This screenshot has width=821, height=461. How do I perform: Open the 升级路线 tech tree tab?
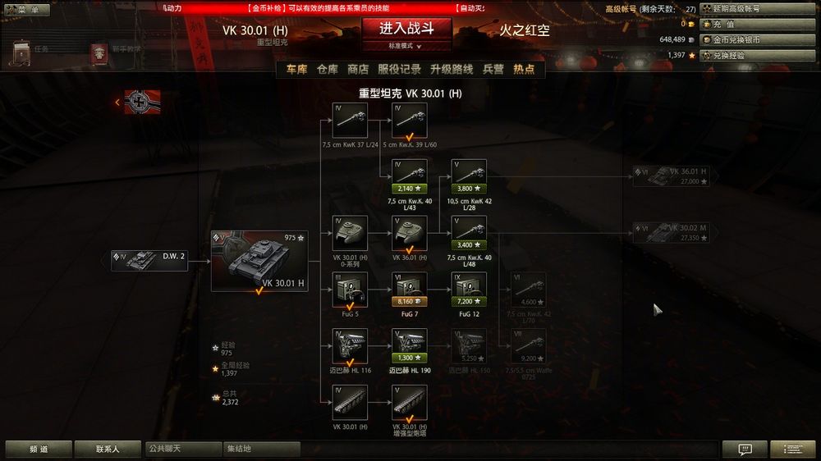click(x=452, y=69)
